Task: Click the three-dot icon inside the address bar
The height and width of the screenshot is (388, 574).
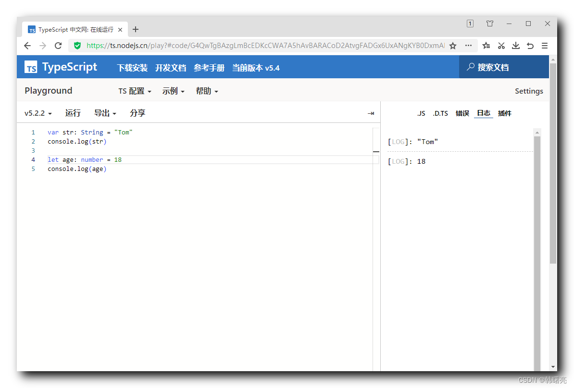Action: 468,46
